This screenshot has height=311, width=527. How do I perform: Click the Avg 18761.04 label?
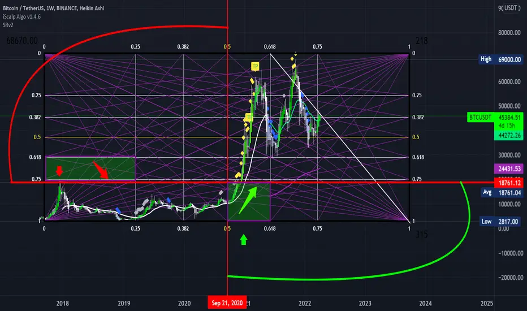(x=502, y=193)
